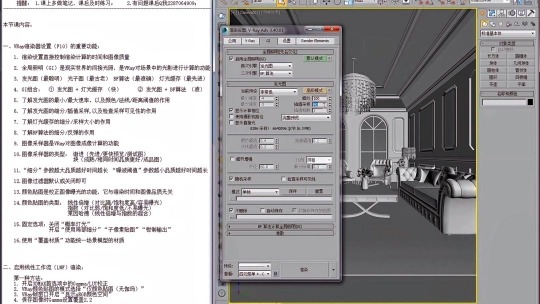
Task: Enable the 使用摄影机路径 checkbox
Action: click(x=230, y=116)
